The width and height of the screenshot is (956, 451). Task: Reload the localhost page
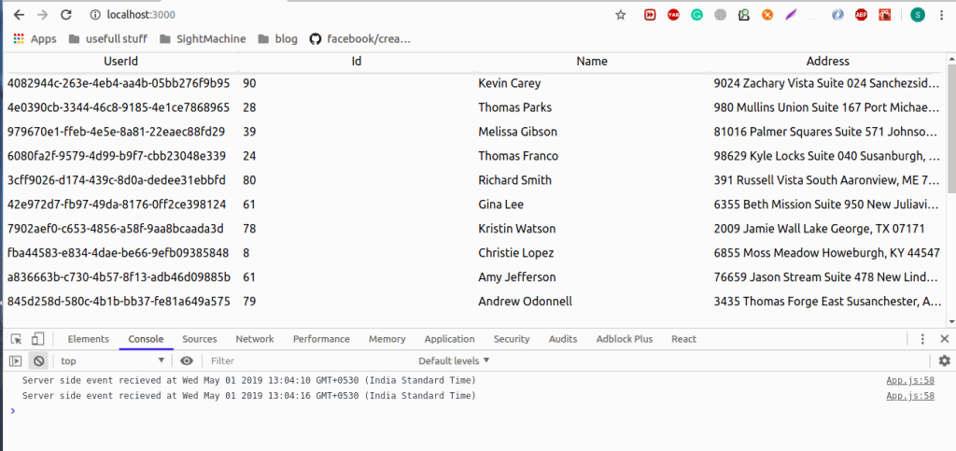click(66, 15)
